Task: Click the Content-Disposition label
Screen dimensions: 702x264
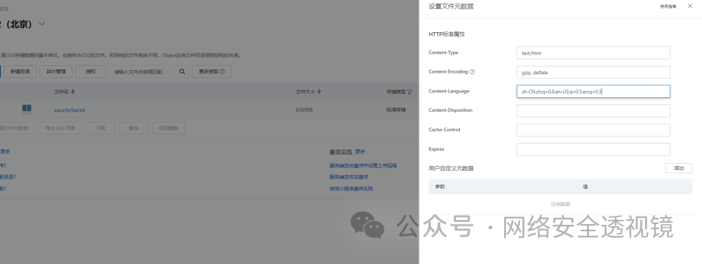Action: pos(451,111)
